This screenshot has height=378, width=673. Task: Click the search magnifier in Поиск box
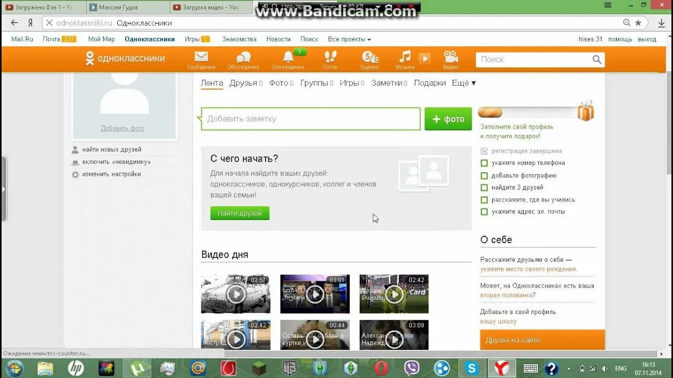(596, 59)
